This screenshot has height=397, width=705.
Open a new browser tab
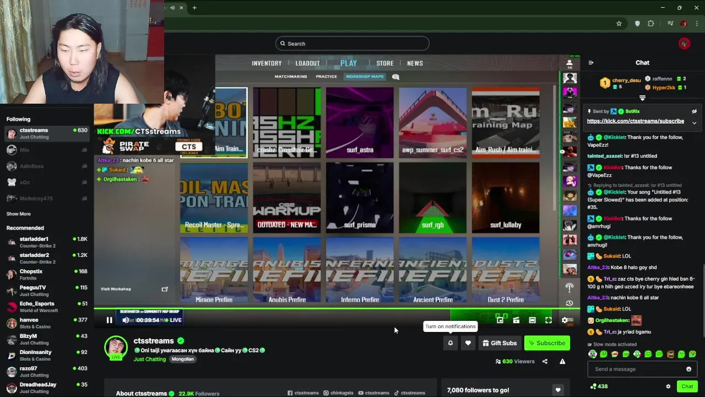click(x=194, y=8)
